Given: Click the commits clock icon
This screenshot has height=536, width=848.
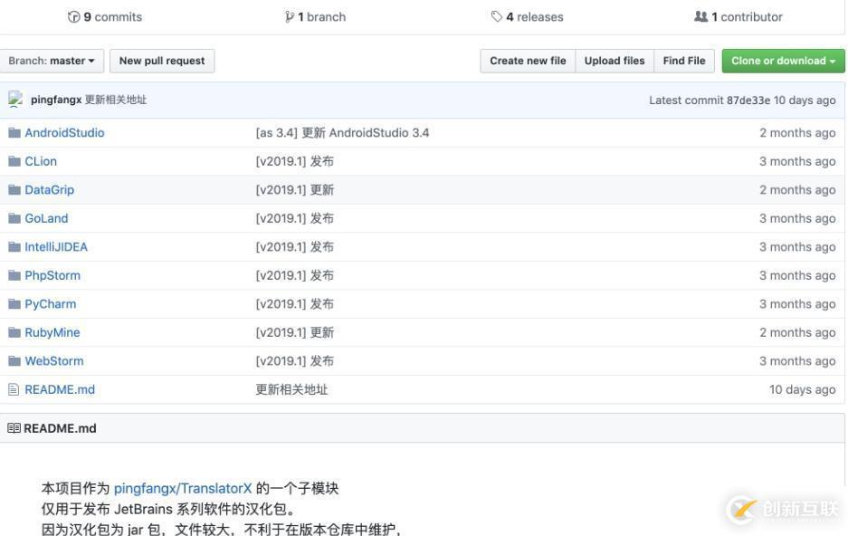Looking at the screenshot, I should (73, 17).
